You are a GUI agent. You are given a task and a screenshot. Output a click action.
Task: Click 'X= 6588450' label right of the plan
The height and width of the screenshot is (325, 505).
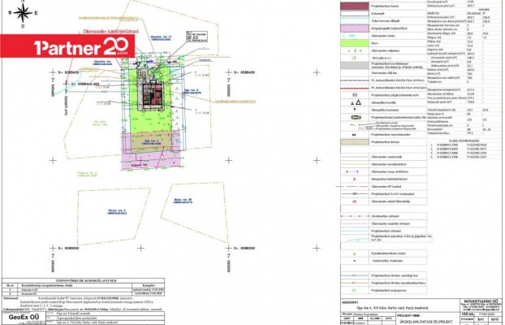point(244,72)
